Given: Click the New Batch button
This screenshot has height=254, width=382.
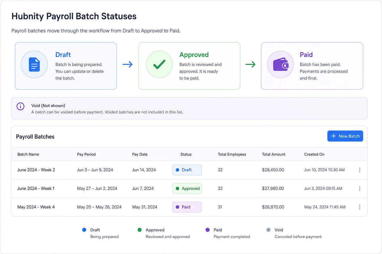Looking at the screenshot, I should pyautogui.click(x=345, y=136).
